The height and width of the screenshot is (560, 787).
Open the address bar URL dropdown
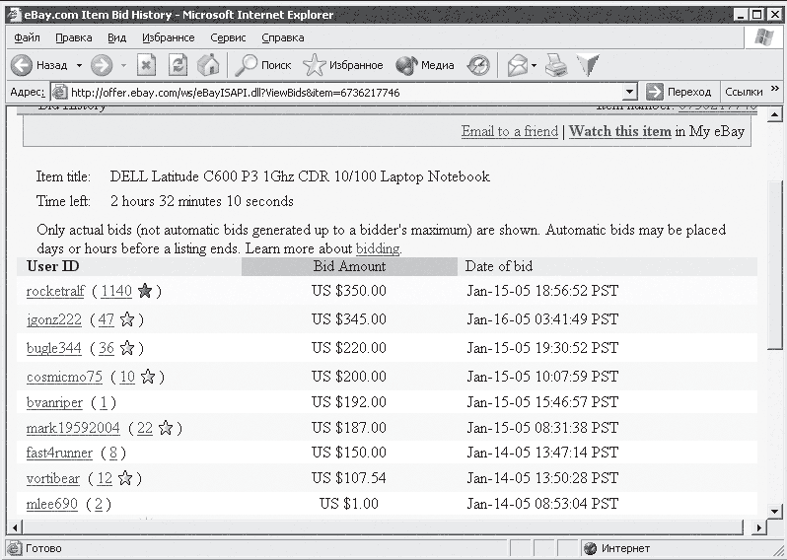point(628,92)
